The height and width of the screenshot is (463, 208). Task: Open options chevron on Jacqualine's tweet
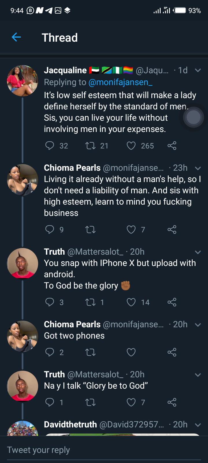(198, 70)
